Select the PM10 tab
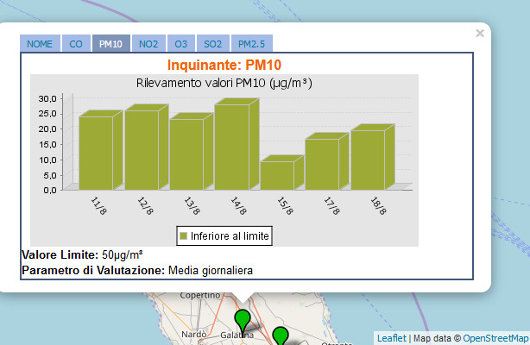The image size is (530, 345). click(x=110, y=44)
